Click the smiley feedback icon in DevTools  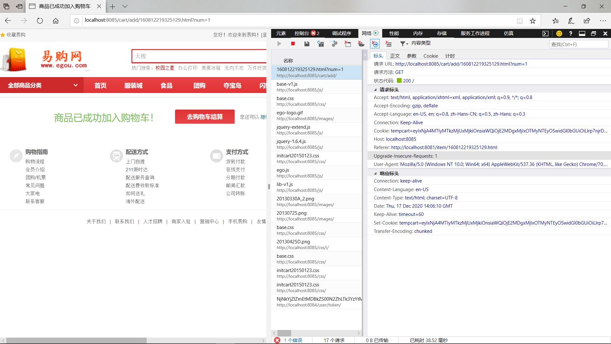pos(559,33)
